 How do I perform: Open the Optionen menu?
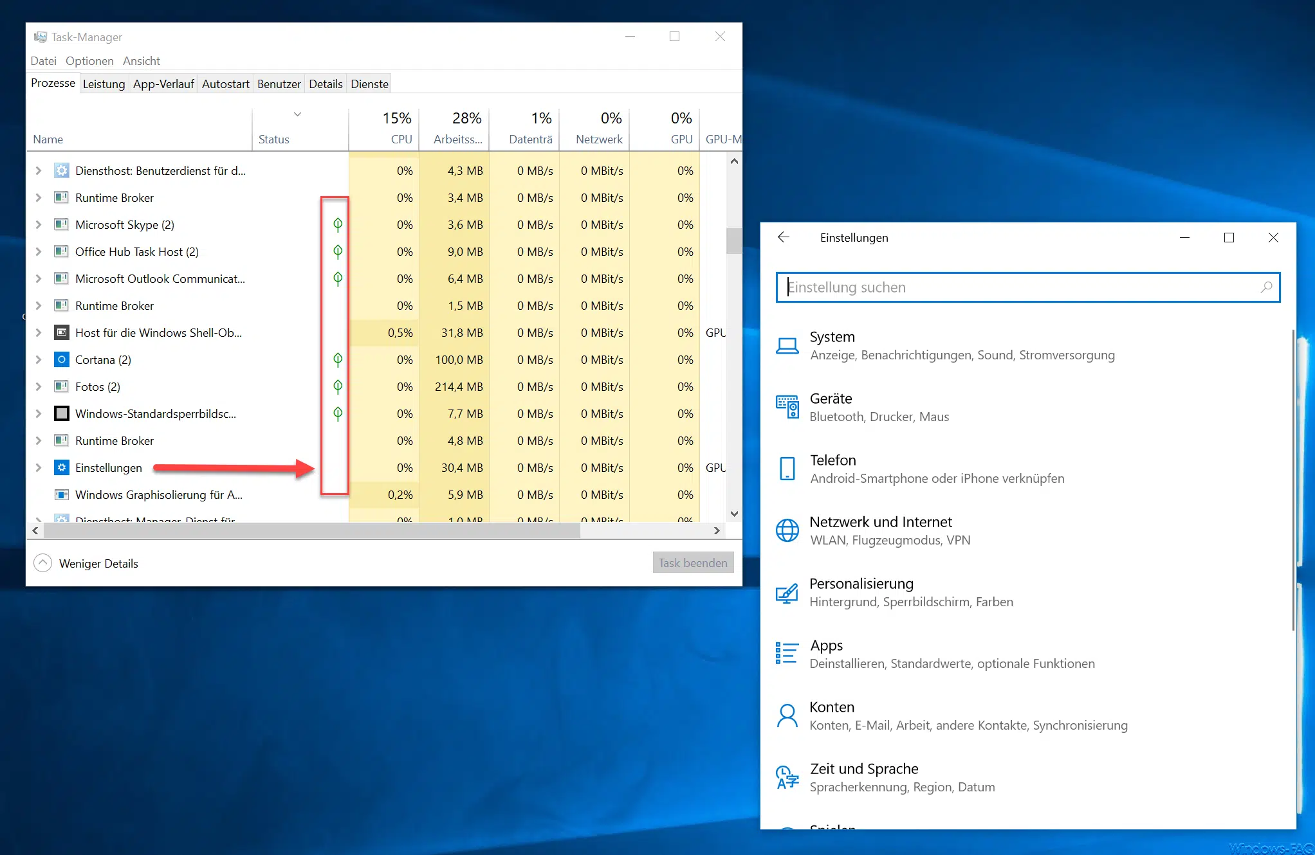pos(89,60)
